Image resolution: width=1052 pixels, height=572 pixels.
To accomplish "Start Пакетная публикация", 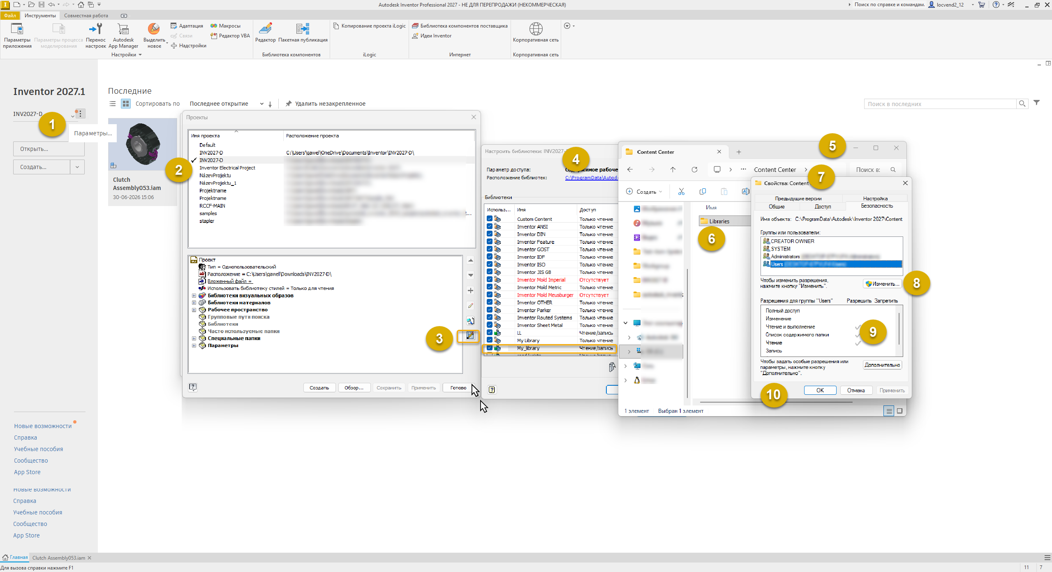I will 303,32.
